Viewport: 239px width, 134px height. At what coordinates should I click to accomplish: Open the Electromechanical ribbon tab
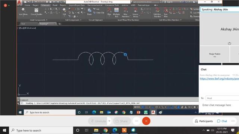pos(95,5)
